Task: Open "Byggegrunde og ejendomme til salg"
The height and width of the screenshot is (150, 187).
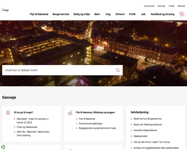Action: point(97,128)
